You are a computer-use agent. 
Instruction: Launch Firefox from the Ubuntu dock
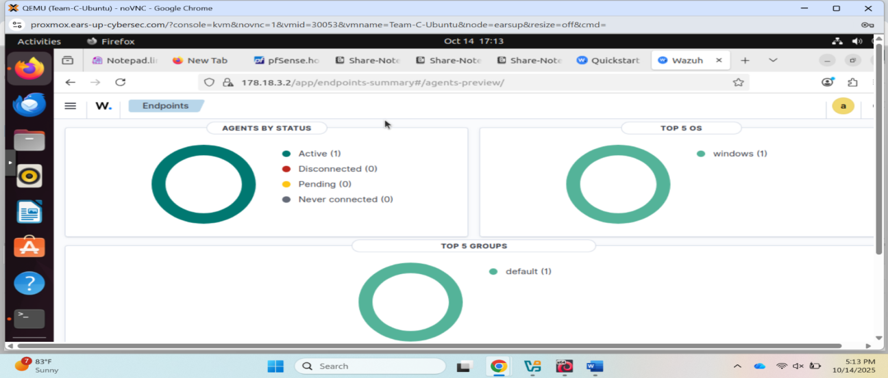[x=29, y=68]
